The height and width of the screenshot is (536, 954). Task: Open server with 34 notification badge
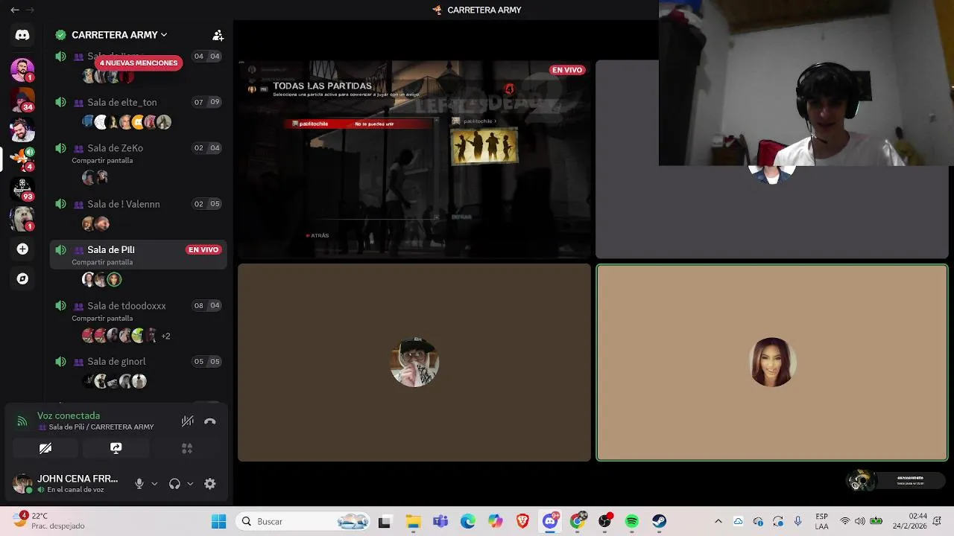coord(22,99)
